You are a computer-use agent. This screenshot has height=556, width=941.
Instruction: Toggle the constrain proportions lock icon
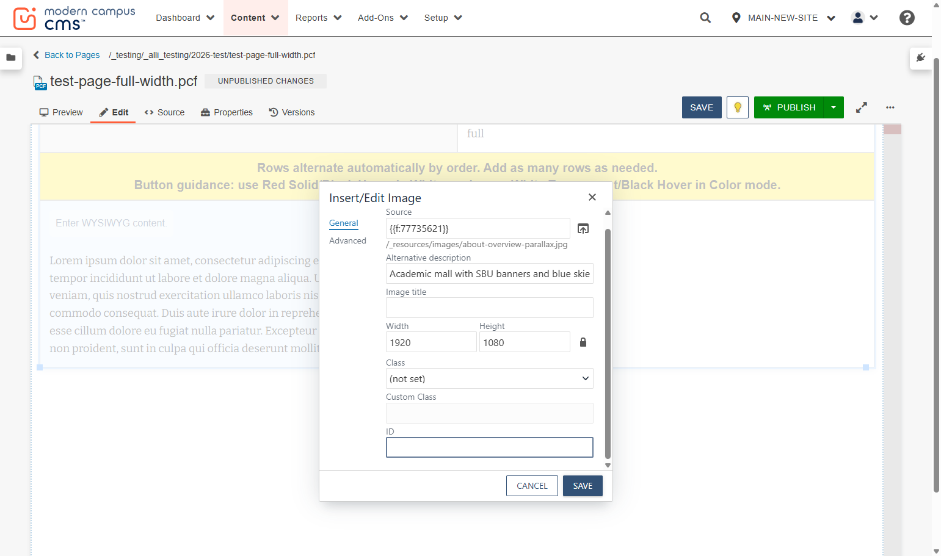[x=583, y=342]
